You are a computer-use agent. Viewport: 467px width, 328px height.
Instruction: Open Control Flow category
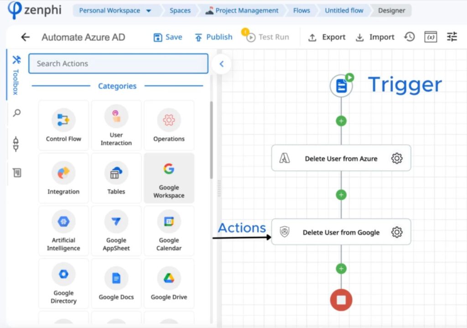pyautogui.click(x=63, y=125)
